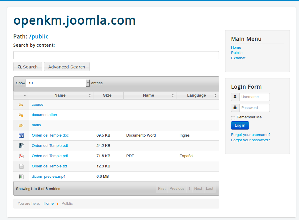
Task: Click Forgot your username link
Action: tap(251, 135)
